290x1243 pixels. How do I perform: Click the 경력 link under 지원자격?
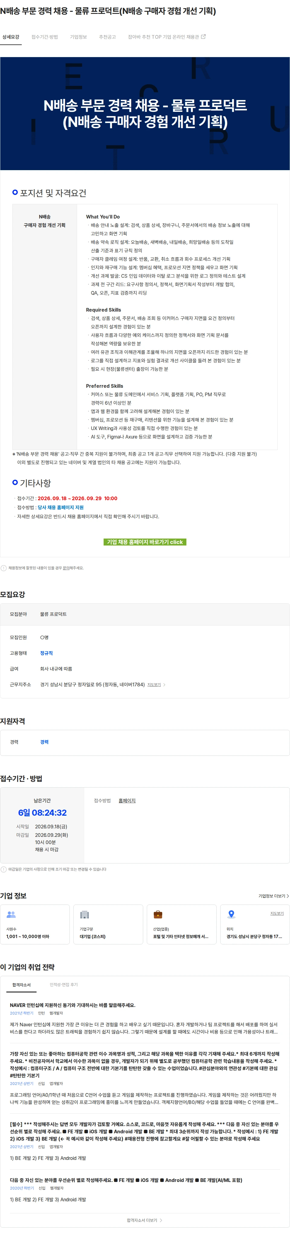(44, 742)
